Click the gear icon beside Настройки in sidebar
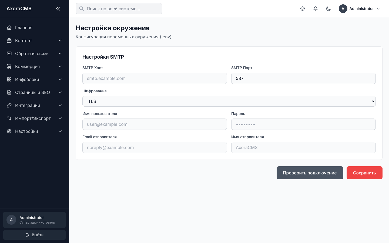The width and height of the screenshot is (389, 243). [9, 131]
